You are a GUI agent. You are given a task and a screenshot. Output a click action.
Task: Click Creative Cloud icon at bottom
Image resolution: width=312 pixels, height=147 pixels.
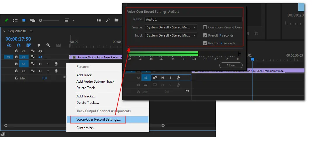click(x=3, y=134)
